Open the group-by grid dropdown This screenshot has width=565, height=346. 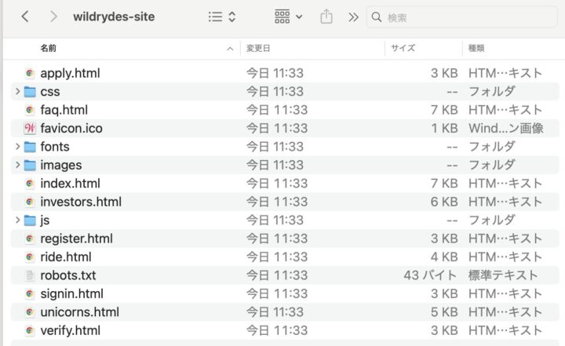pyautogui.click(x=289, y=16)
